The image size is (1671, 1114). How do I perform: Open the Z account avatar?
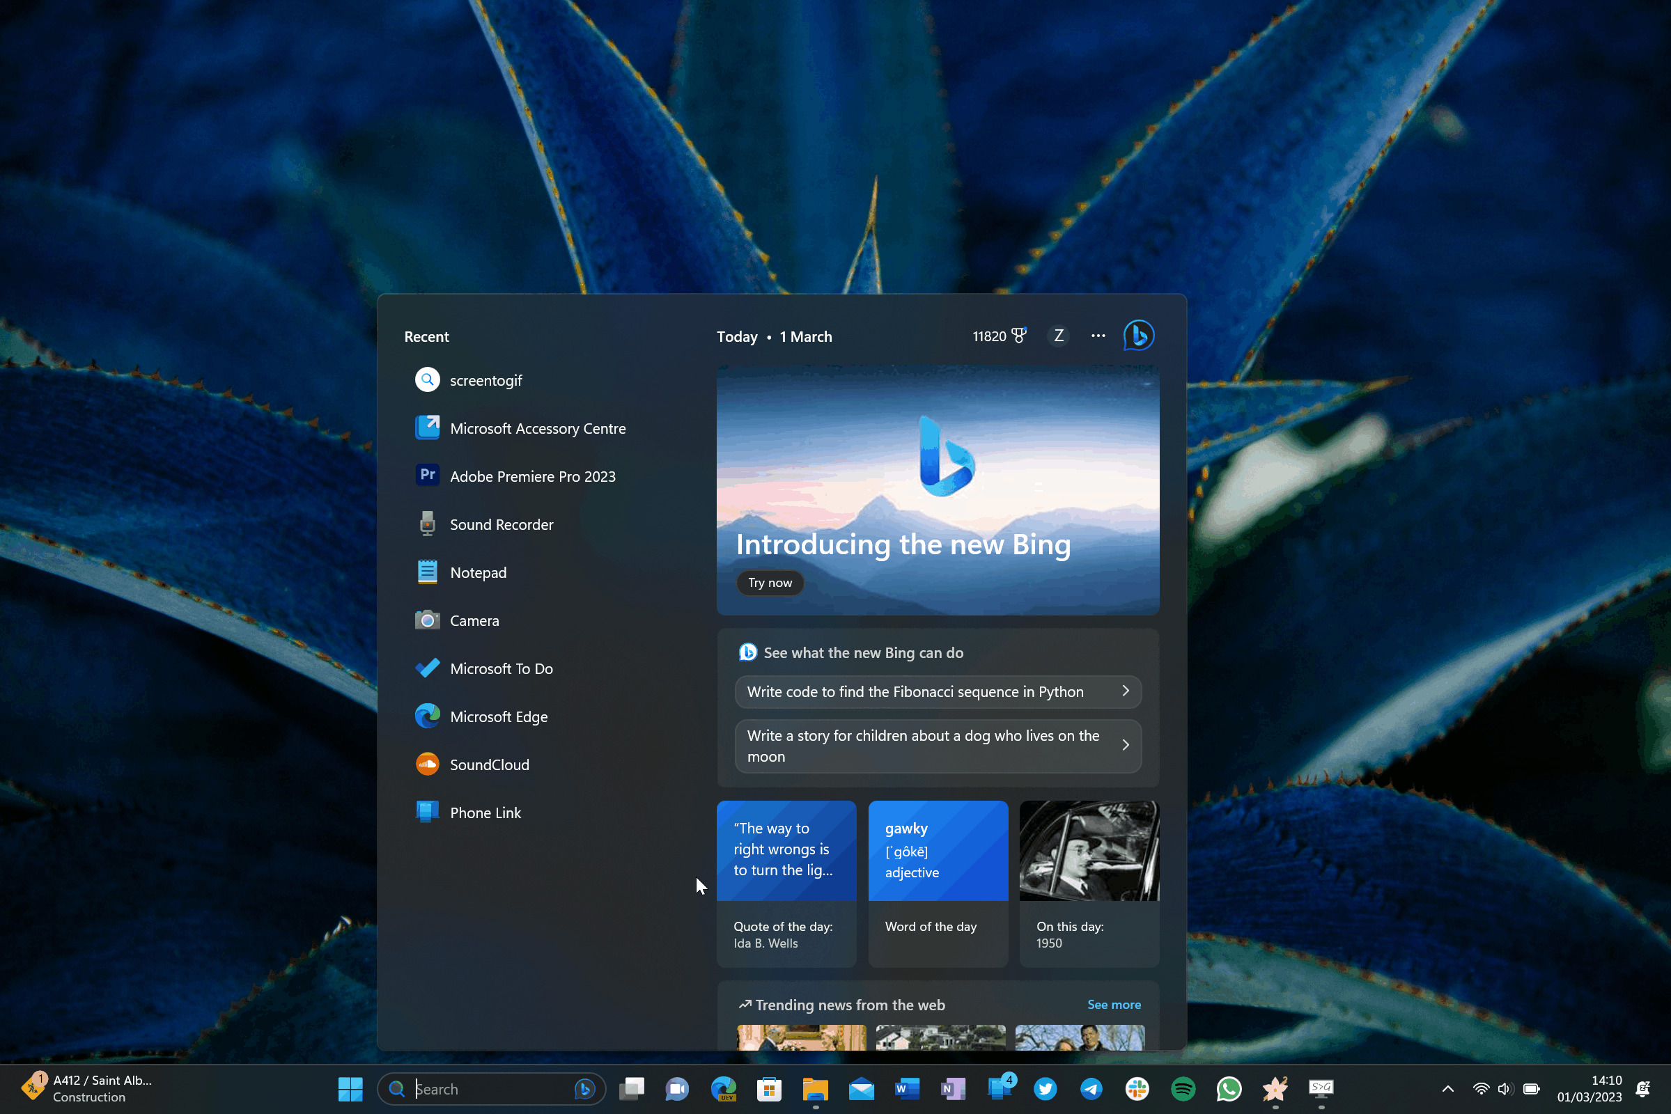(x=1058, y=336)
